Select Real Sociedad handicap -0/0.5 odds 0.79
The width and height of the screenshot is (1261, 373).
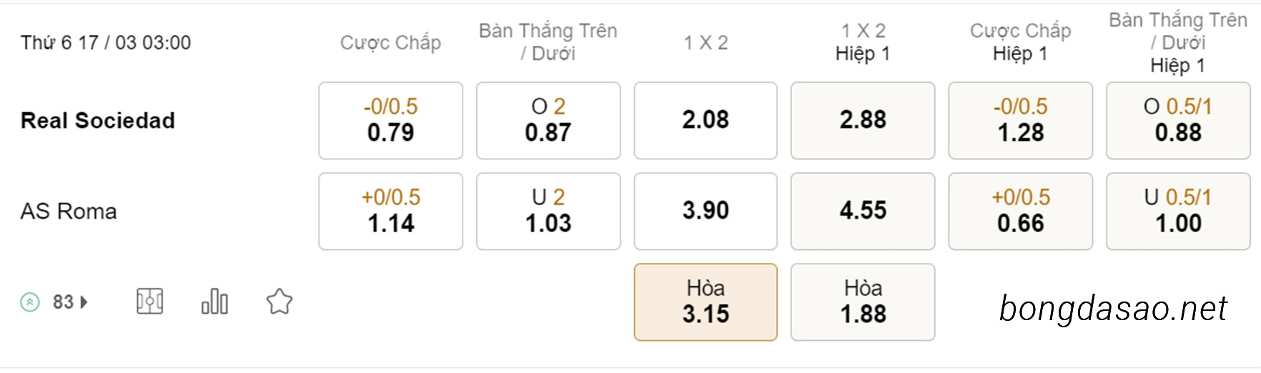point(390,120)
